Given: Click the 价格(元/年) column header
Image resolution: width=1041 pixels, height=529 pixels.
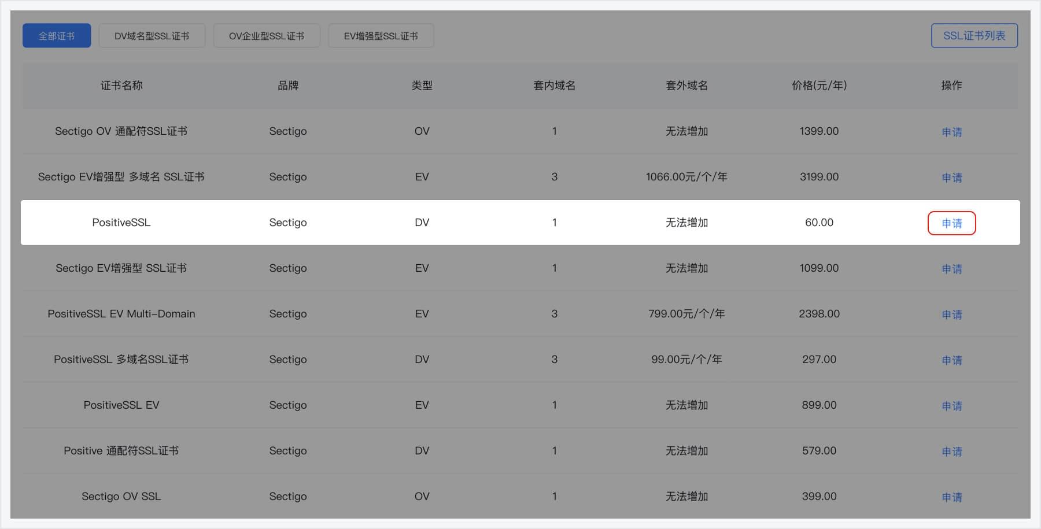Looking at the screenshot, I should [x=819, y=86].
